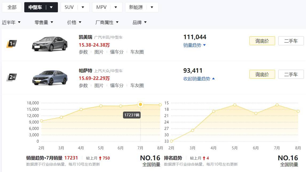Click the 2nd place rank badge icon
This screenshot has width=306, height=172.
[x=11, y=77]
